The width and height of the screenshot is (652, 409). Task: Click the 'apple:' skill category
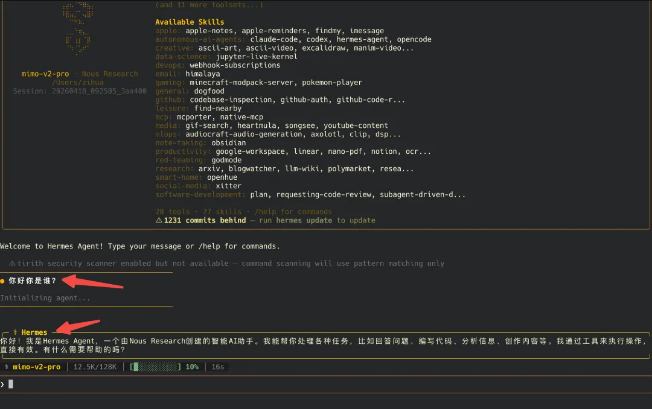(x=168, y=31)
